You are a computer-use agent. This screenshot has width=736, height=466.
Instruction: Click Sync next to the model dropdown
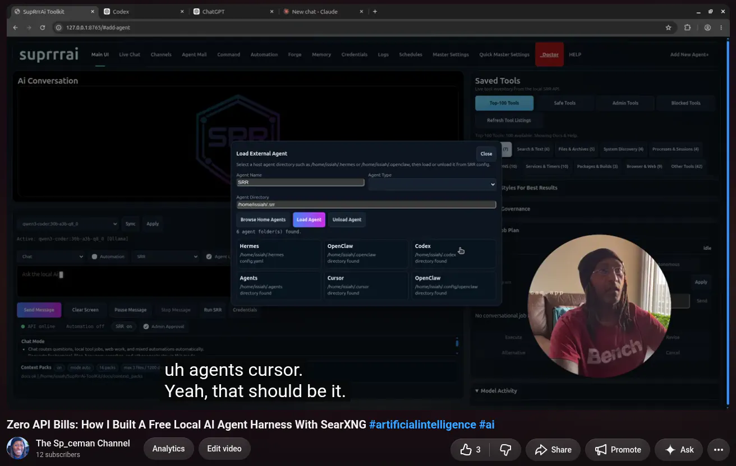[x=130, y=224]
